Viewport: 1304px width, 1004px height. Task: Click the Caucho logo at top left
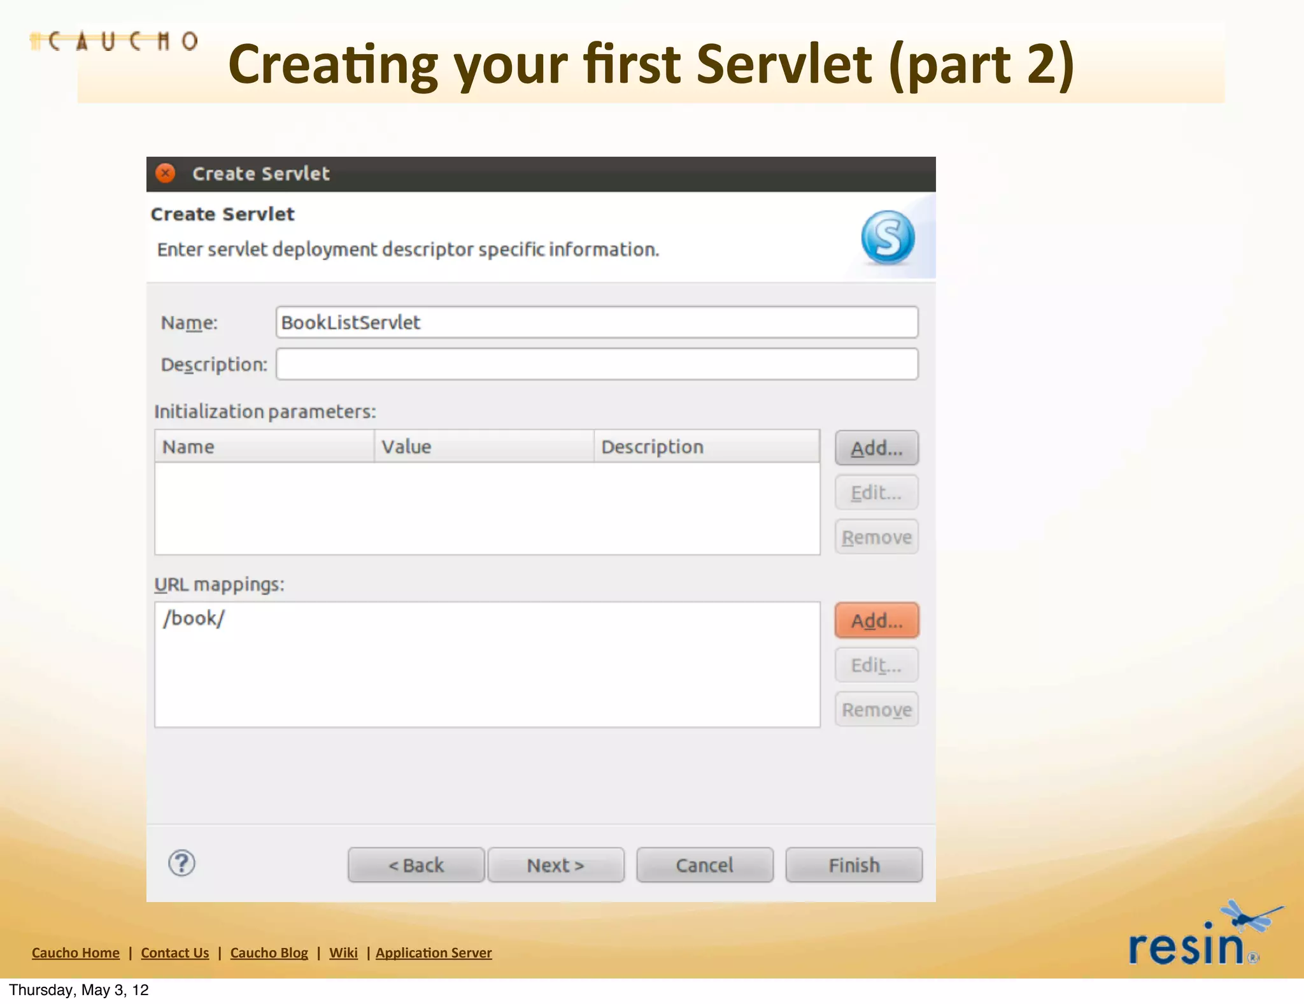click(115, 41)
